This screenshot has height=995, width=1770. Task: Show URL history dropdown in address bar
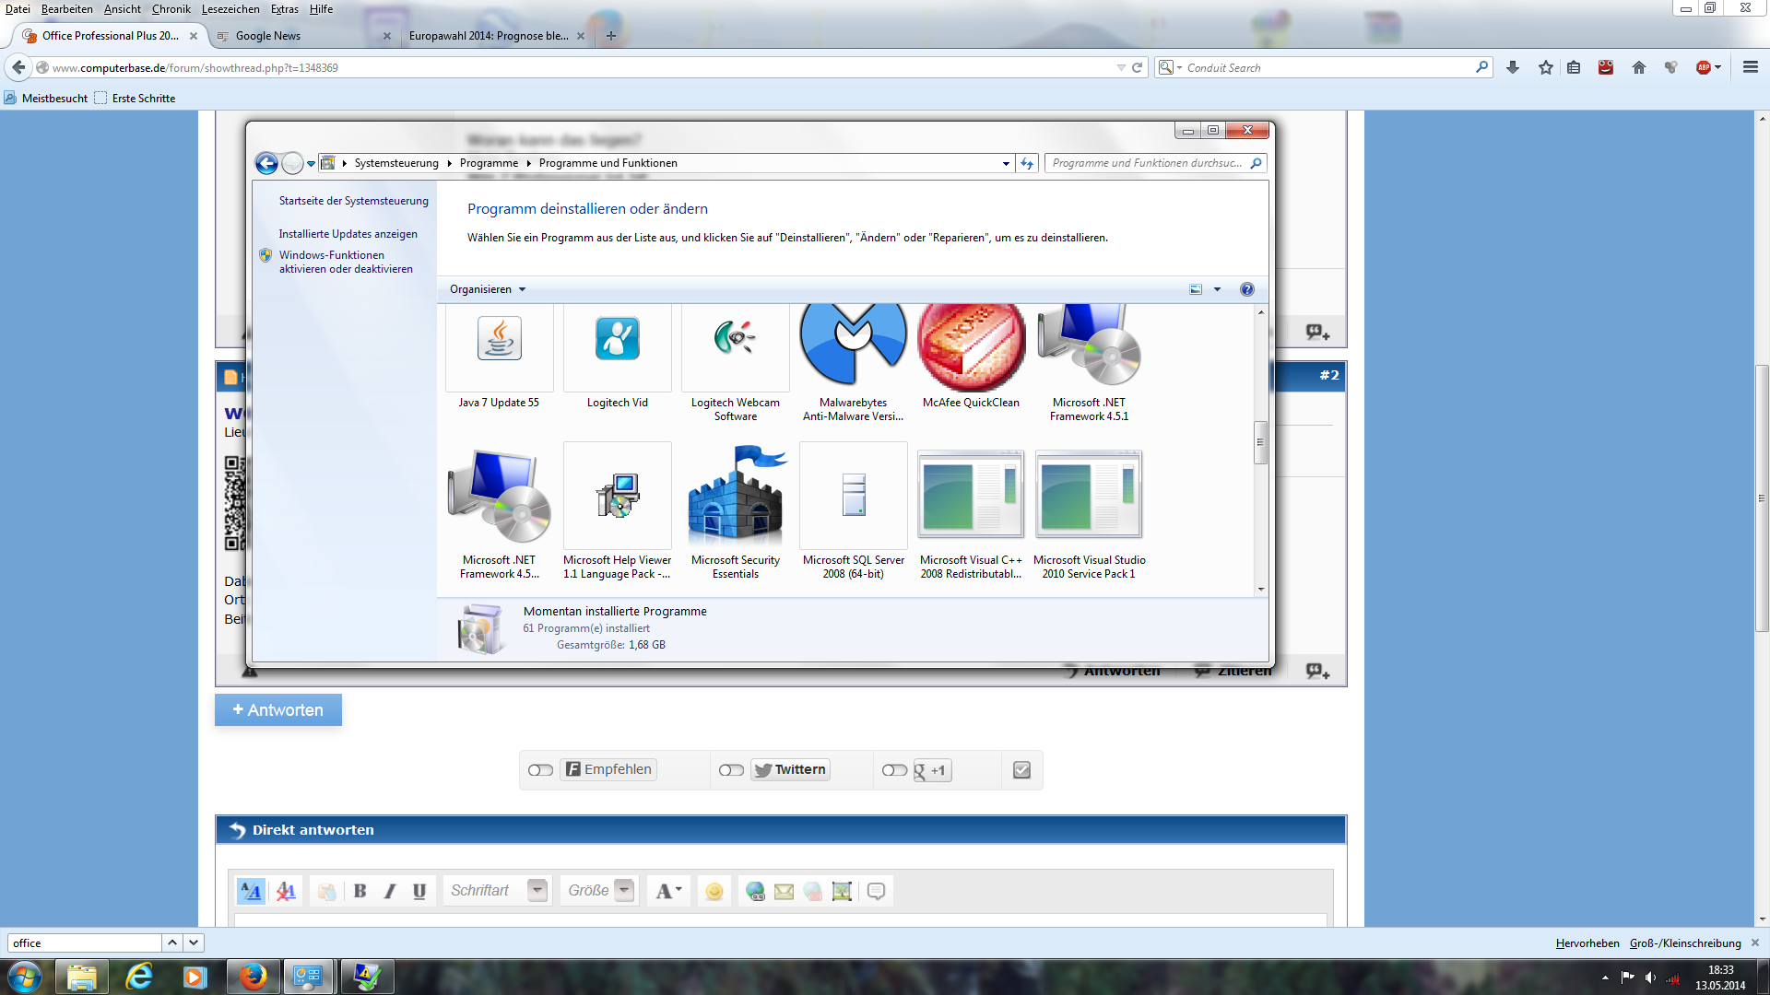coord(1121,67)
